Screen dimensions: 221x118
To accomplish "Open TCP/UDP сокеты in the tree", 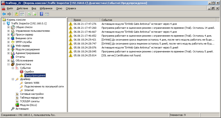I will click(x=30, y=101).
